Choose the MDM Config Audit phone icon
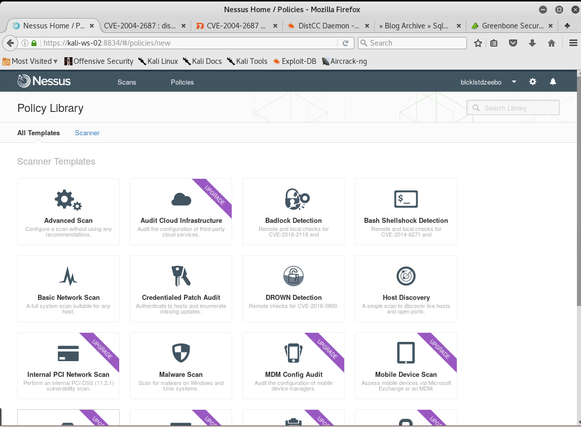 [x=294, y=353]
